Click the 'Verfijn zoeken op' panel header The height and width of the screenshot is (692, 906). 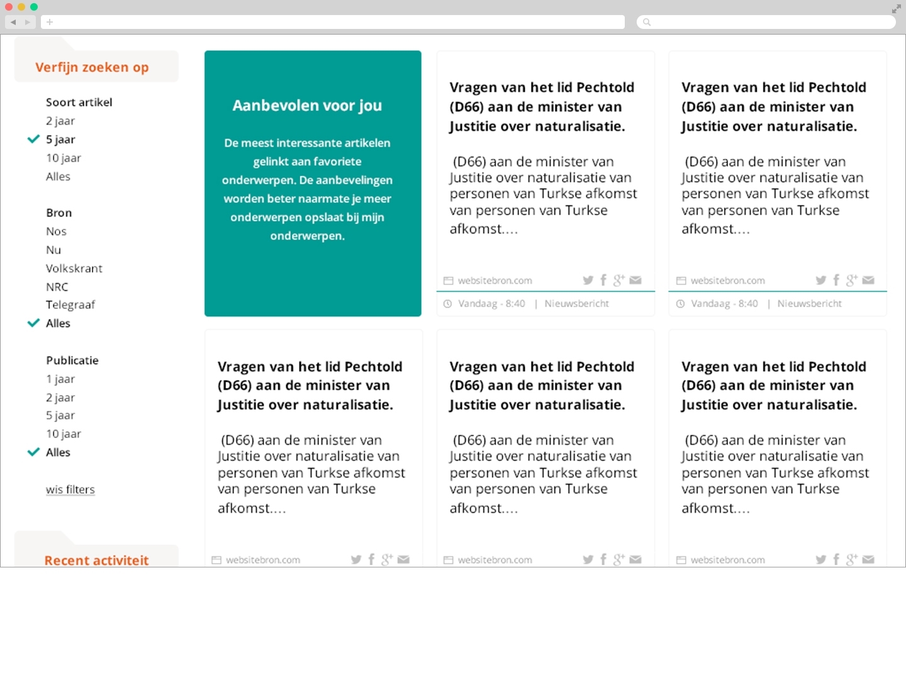pos(92,67)
